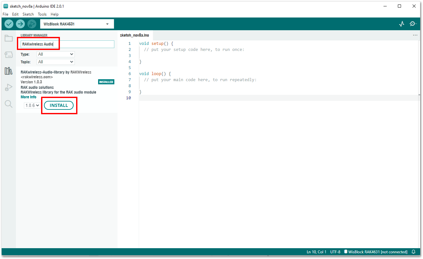Click the library search input field
This screenshot has height=259, width=423.
(67, 44)
